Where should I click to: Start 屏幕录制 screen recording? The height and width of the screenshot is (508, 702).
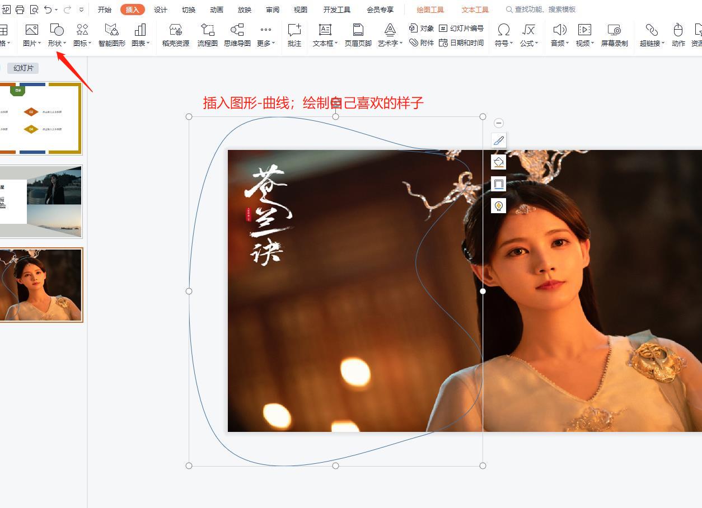click(x=615, y=35)
